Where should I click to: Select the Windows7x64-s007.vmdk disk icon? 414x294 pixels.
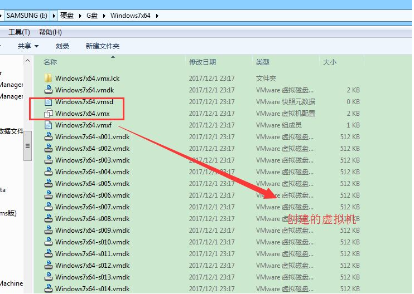48,207
